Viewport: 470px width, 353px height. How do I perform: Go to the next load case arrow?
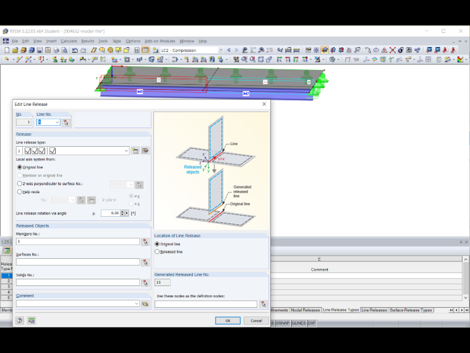pyautogui.click(x=236, y=50)
